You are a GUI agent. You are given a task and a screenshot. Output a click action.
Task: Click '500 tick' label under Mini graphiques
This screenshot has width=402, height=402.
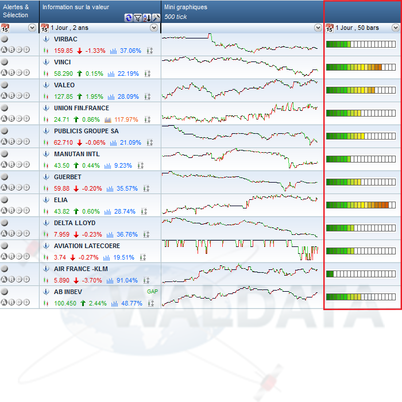(x=176, y=17)
